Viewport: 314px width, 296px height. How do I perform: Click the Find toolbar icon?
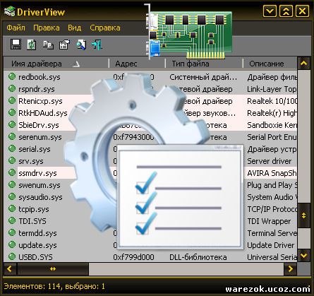(81, 45)
